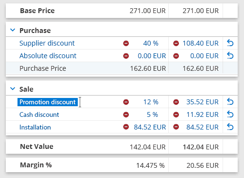Image resolution: width=244 pixels, height=178 pixels.
Task: Open the Absolute discount link
Action: [48, 56]
